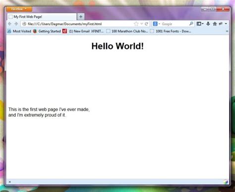Reload the page with refresh icon
The height and width of the screenshot is (192, 235).
point(146,24)
